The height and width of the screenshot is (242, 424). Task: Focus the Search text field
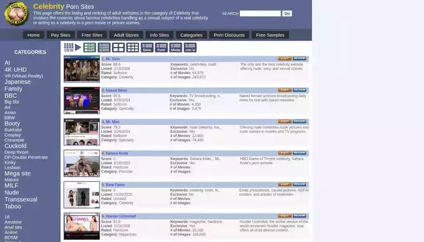(x=260, y=13)
